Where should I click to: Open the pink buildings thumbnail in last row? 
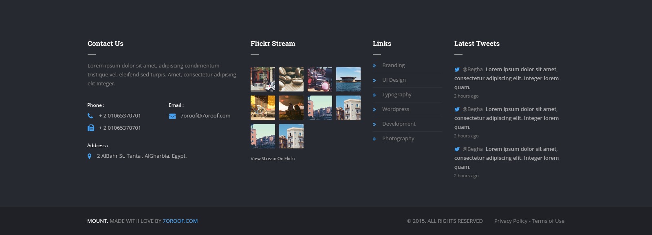[x=263, y=136]
